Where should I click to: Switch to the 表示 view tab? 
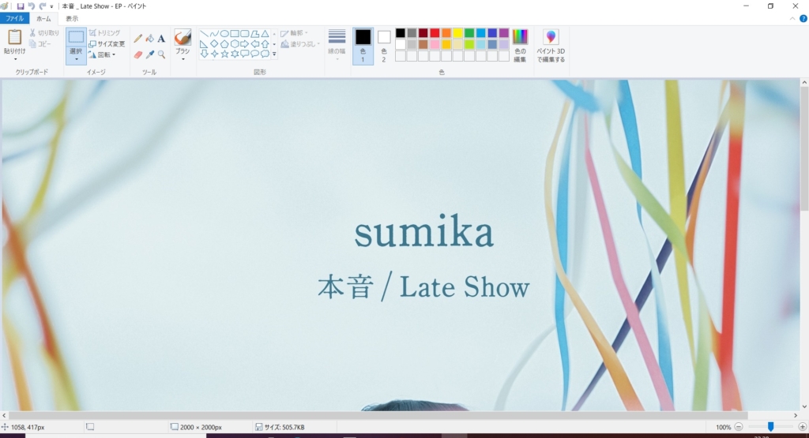(72, 19)
